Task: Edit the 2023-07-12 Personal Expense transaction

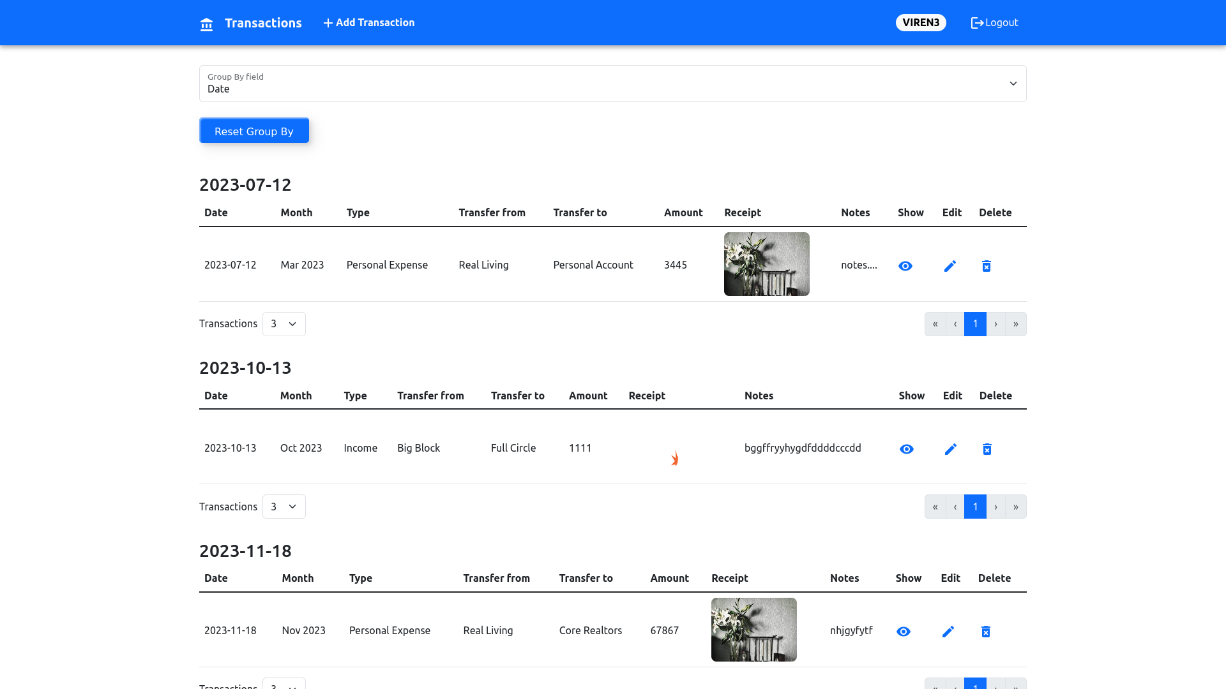Action: click(950, 266)
